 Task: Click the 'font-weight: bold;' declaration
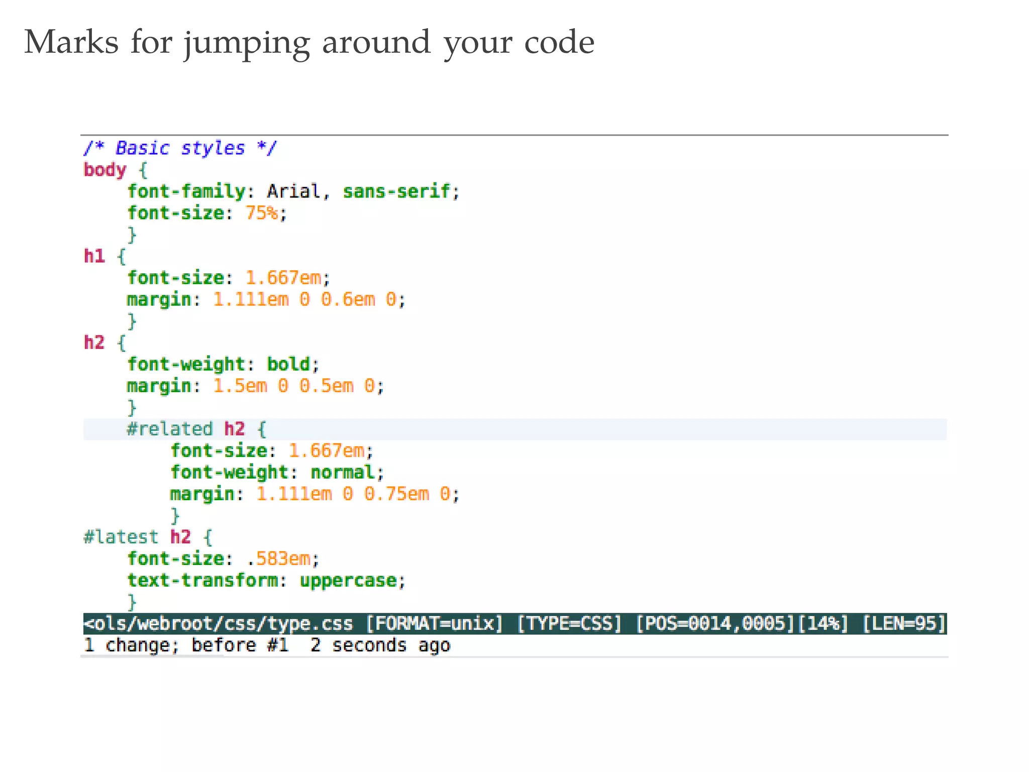[223, 364]
